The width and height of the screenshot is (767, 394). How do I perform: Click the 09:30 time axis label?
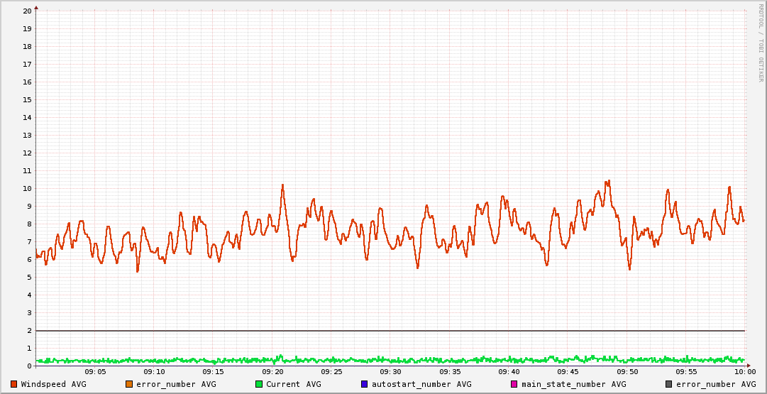click(390, 371)
